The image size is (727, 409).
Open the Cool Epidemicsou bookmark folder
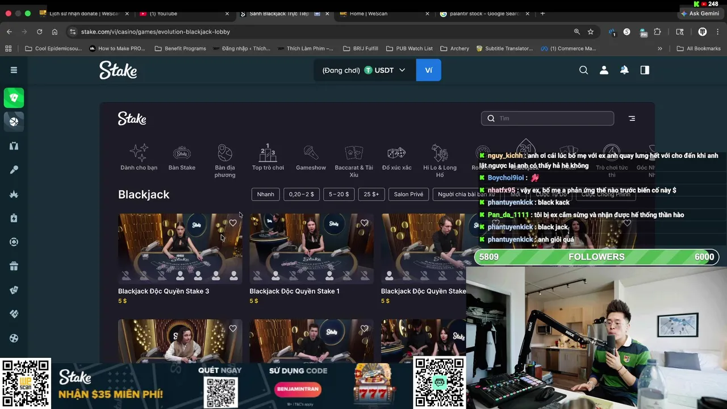53,48
